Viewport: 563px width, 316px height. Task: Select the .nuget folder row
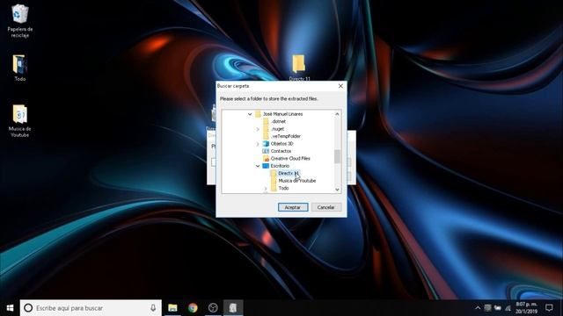(x=278, y=129)
